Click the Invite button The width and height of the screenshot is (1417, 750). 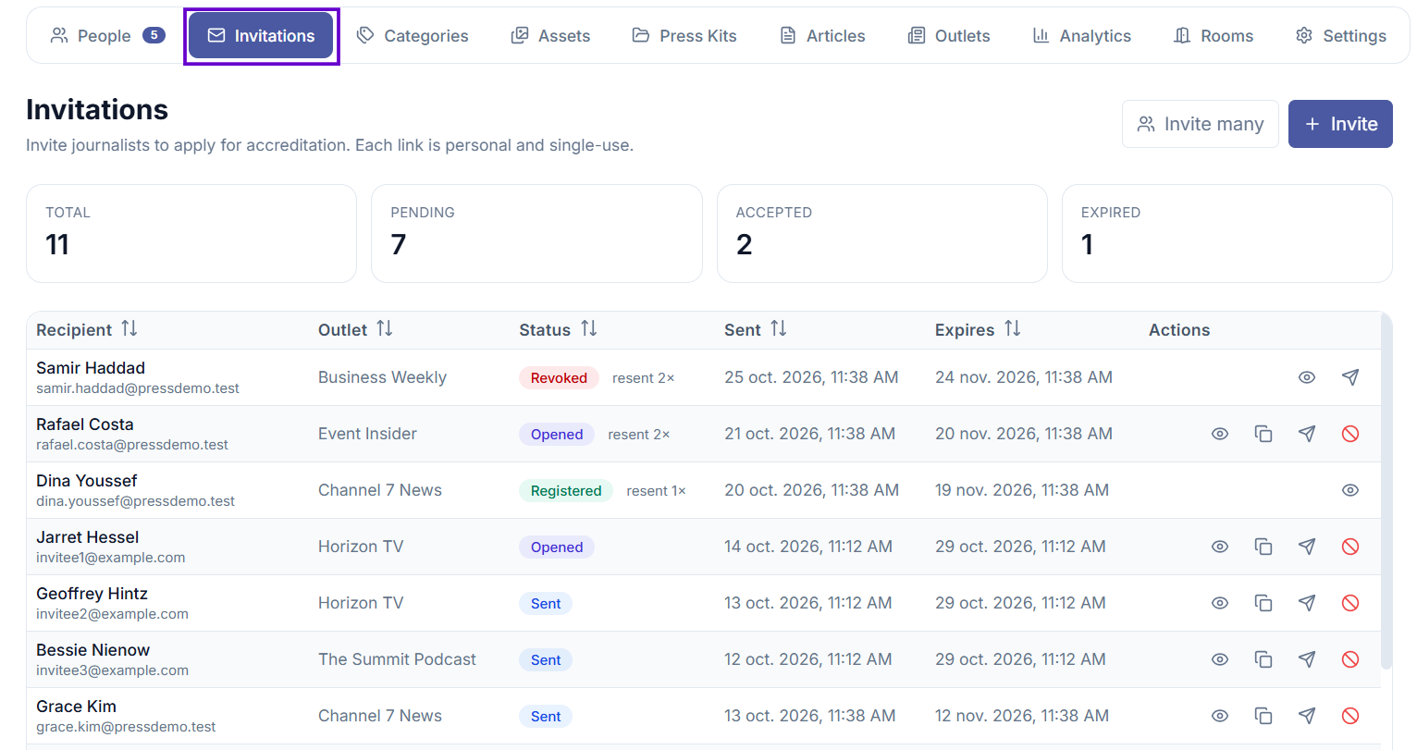[x=1340, y=124]
